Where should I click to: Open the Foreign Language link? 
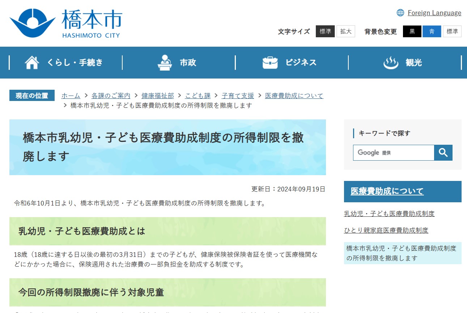click(x=434, y=13)
